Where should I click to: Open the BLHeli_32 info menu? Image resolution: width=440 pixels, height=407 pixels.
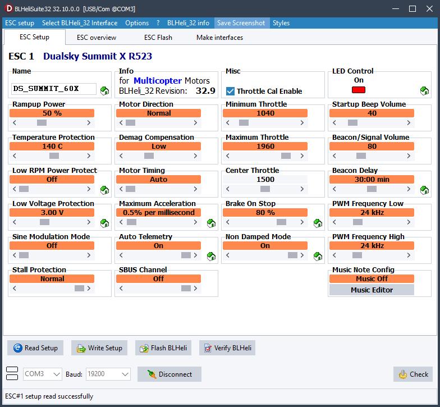[x=188, y=22]
